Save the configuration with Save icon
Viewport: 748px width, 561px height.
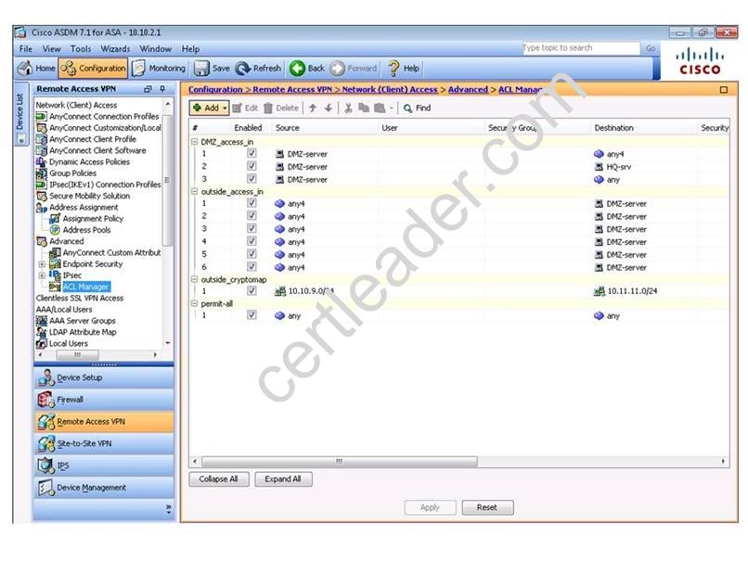pyautogui.click(x=201, y=69)
